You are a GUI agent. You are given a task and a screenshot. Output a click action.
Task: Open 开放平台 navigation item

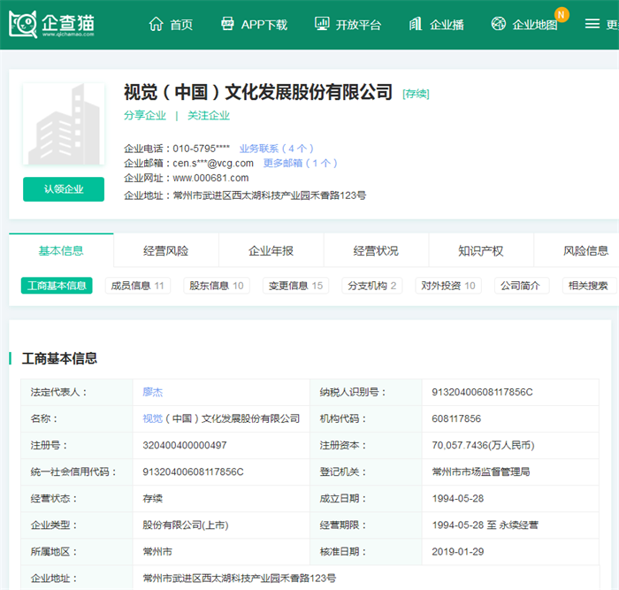pyautogui.click(x=358, y=25)
